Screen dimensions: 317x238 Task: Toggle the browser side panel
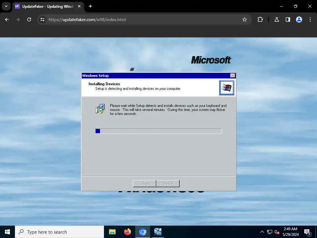click(x=288, y=20)
